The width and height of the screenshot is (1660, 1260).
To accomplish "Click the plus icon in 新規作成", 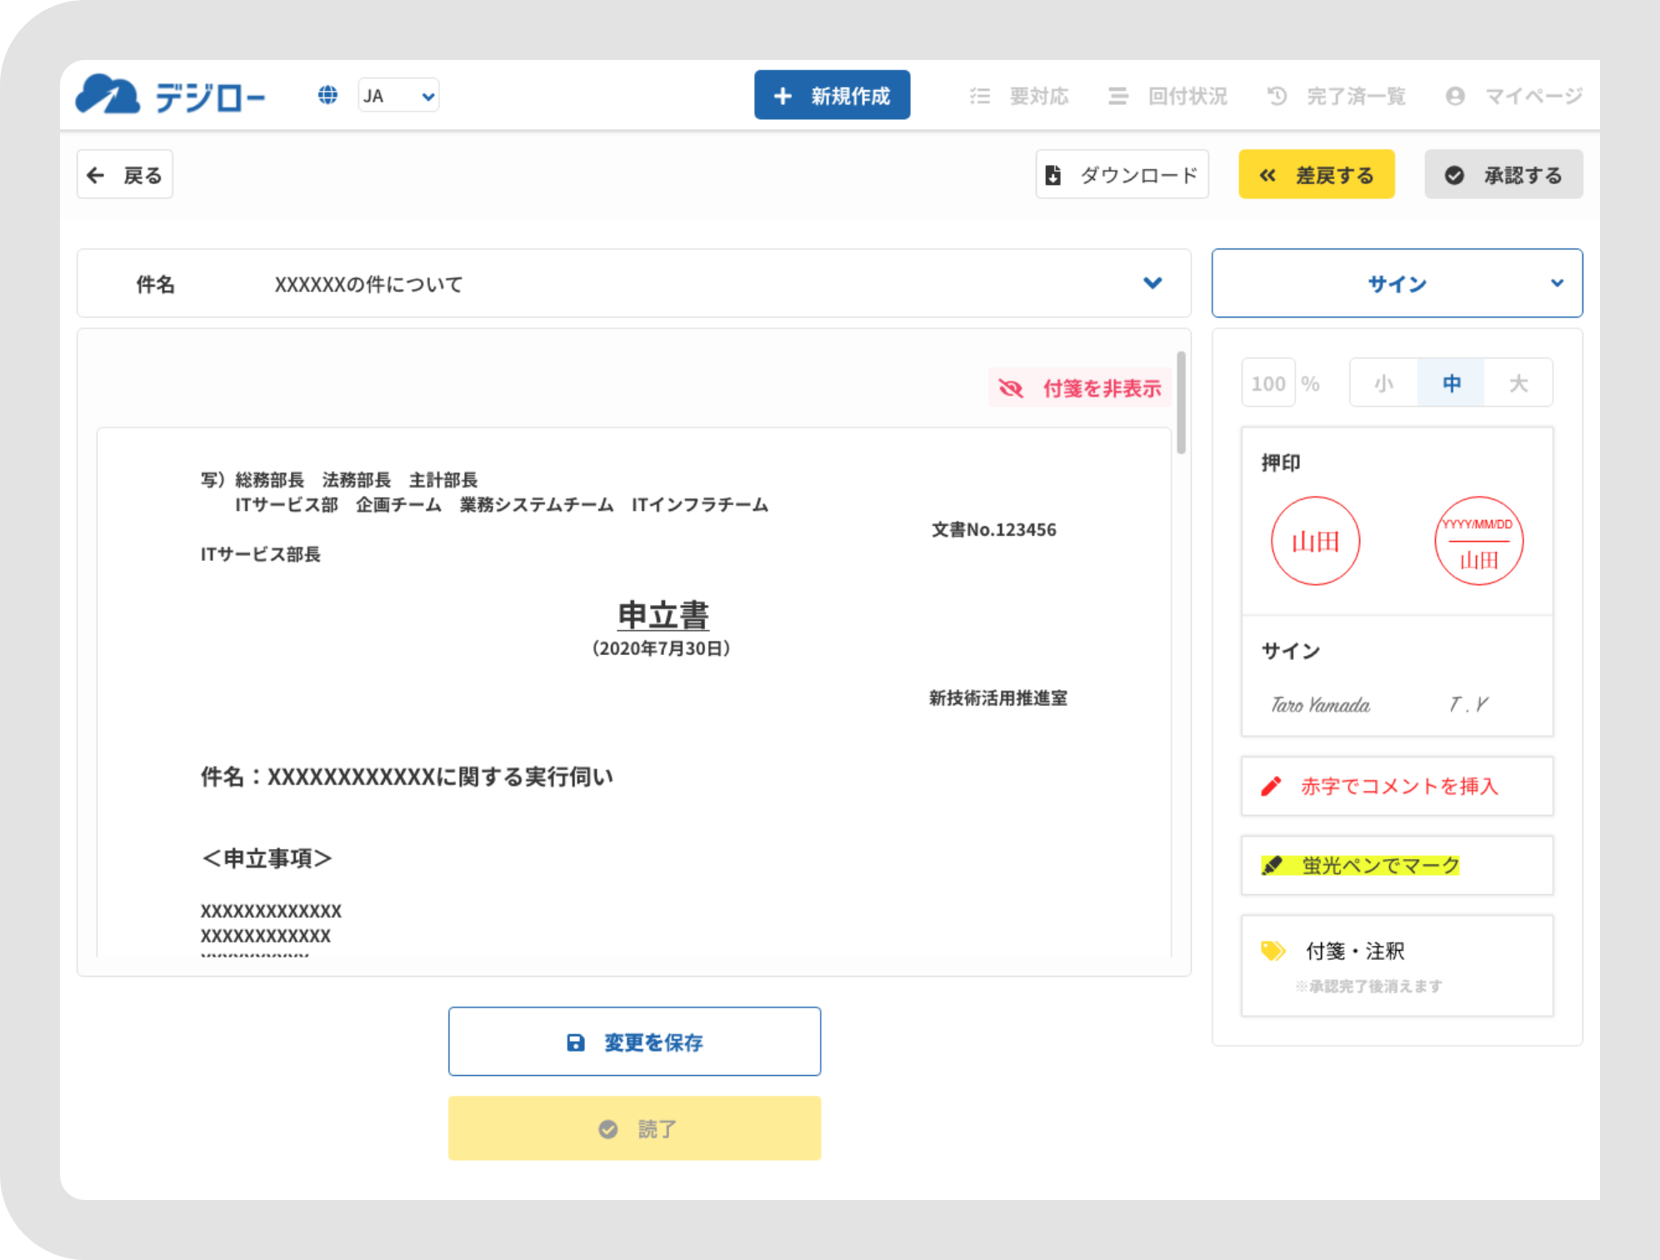I will 782,96.
